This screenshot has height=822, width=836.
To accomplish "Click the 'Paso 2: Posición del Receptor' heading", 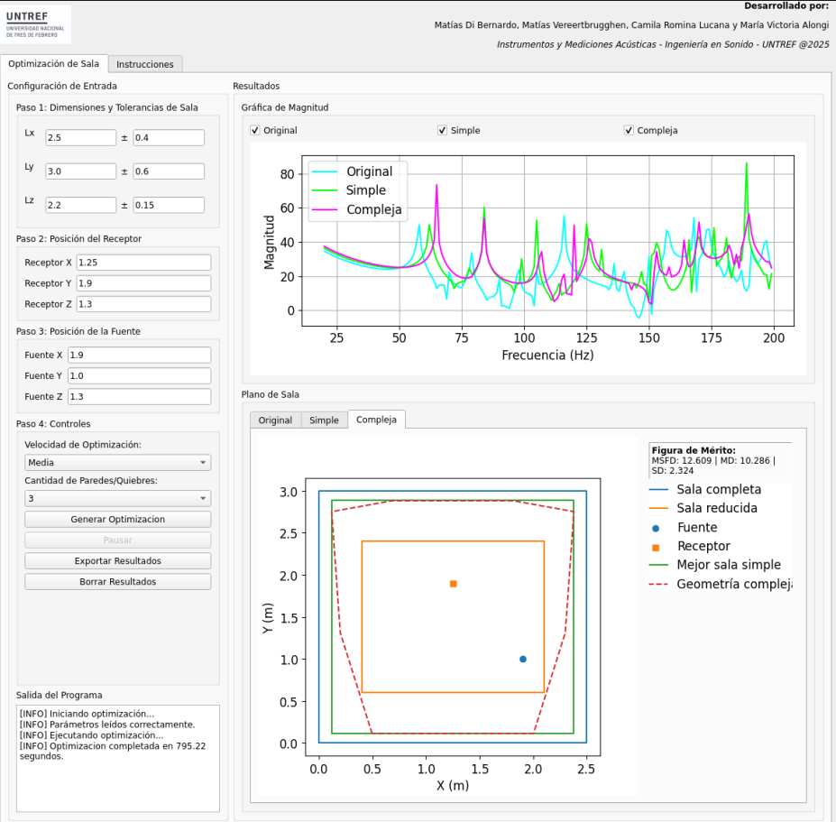I will [78, 238].
